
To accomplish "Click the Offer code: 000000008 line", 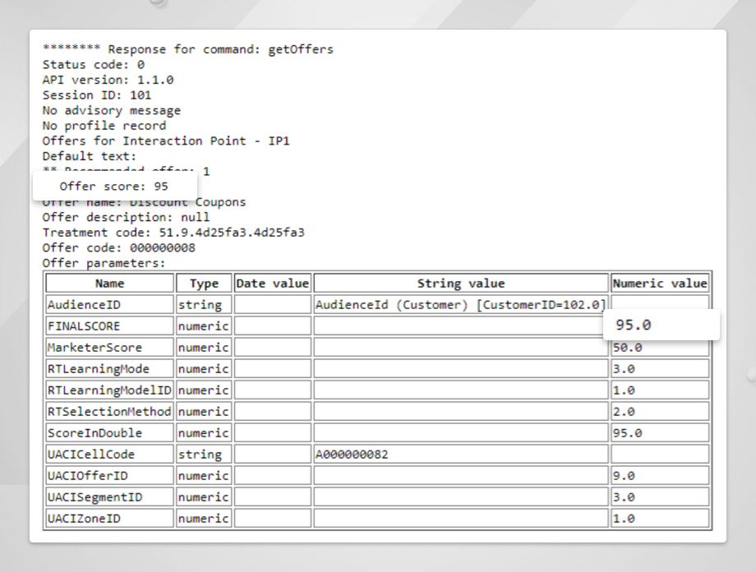I will click(x=118, y=247).
